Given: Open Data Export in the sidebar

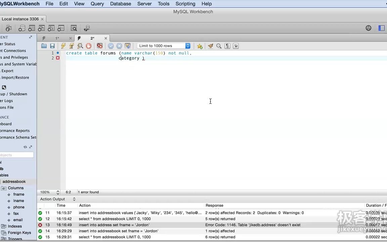Looking at the screenshot, I should pyautogui.click(x=7, y=71).
